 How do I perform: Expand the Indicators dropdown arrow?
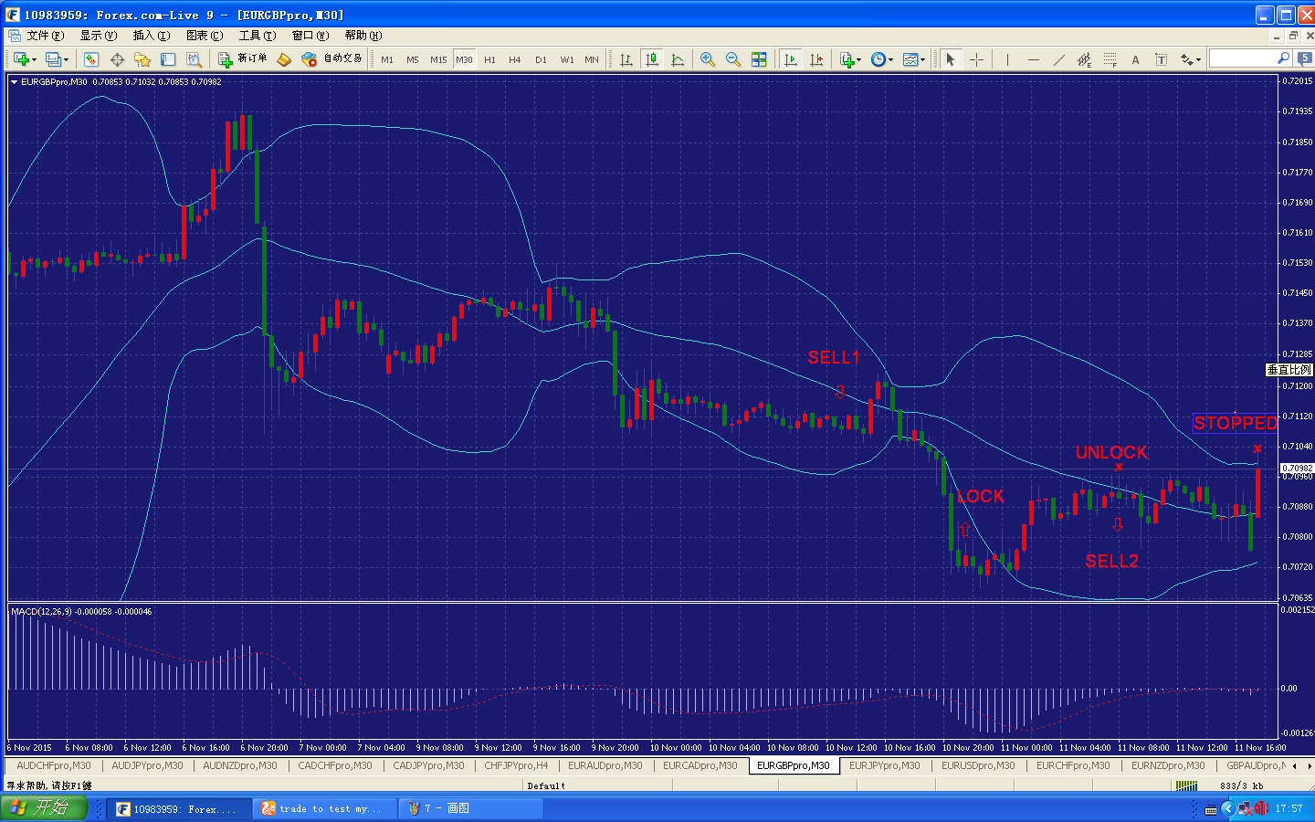[859, 60]
